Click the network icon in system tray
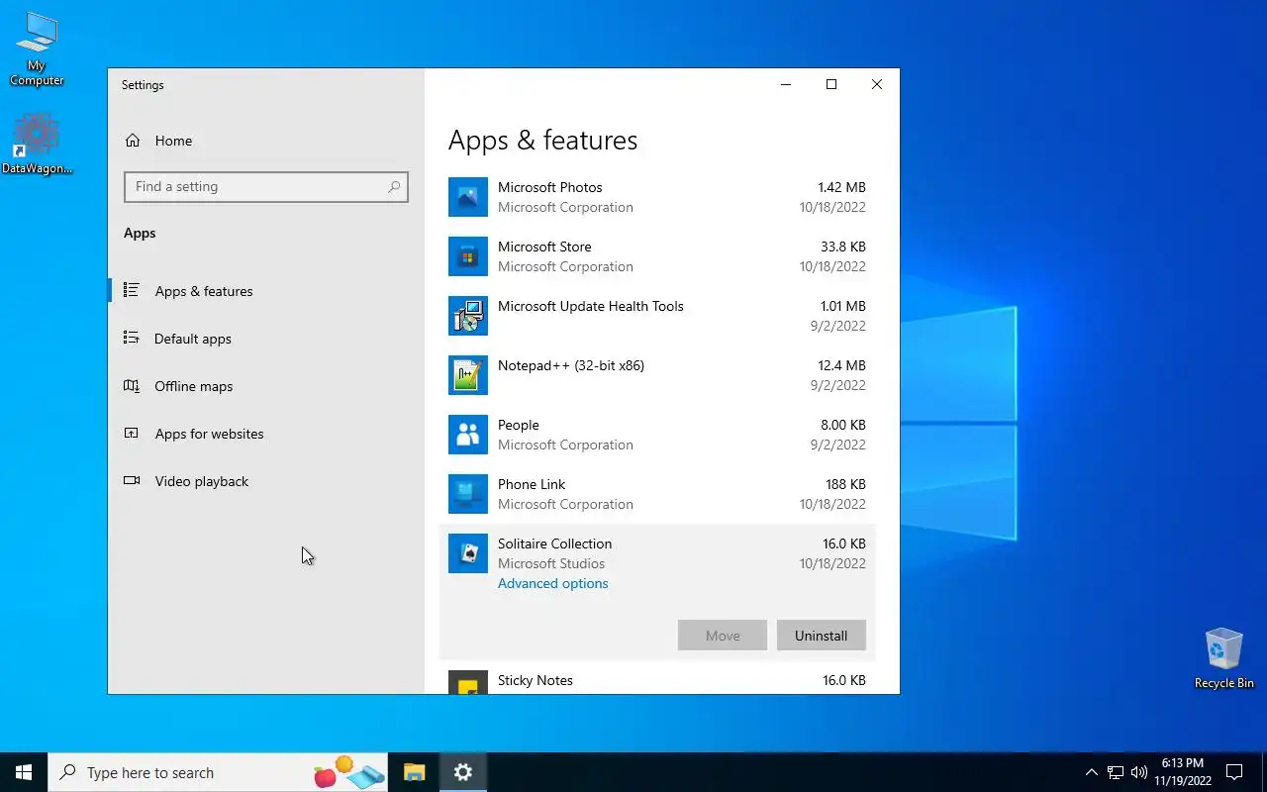The image size is (1267, 792). (x=1116, y=772)
